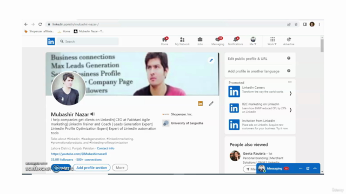Go to Home in the LinkedIn navigation bar
Image resolution: width=346 pixels, height=194 pixels.
pos(164,41)
